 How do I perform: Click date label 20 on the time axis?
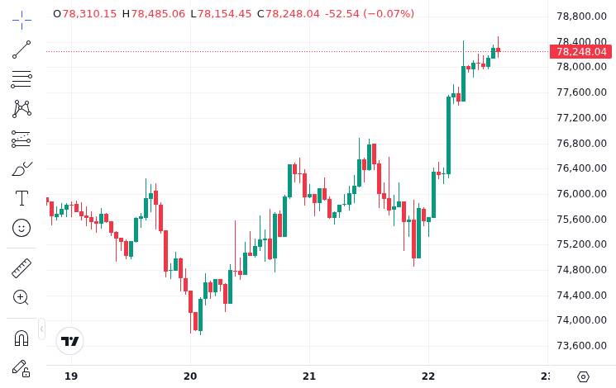point(190,376)
